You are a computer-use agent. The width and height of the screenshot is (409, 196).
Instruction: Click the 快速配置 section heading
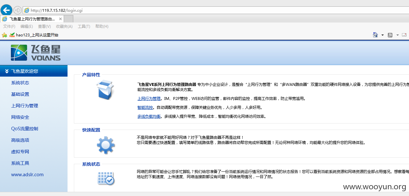coord(91,130)
